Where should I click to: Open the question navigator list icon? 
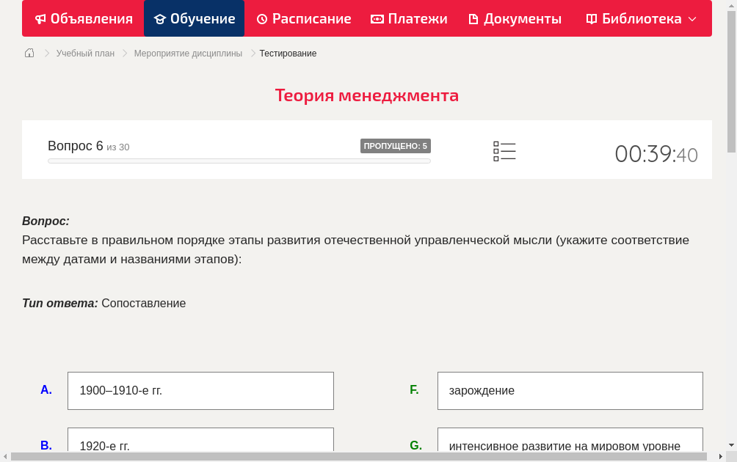click(504, 150)
